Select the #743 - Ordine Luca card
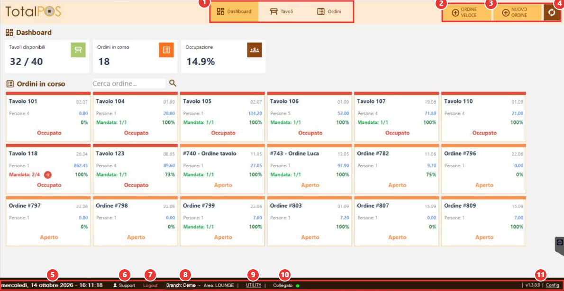Viewport: 564px width, 291px height. [x=309, y=169]
